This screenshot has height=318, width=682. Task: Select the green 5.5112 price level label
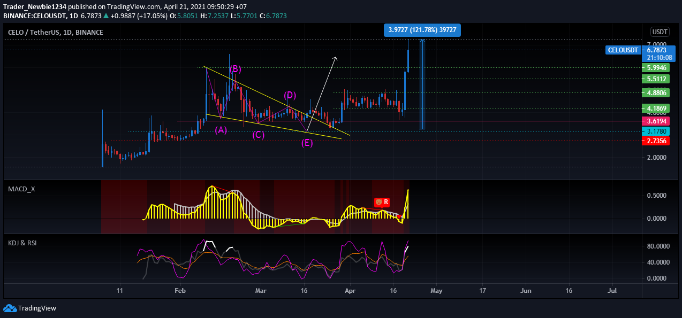click(x=656, y=79)
